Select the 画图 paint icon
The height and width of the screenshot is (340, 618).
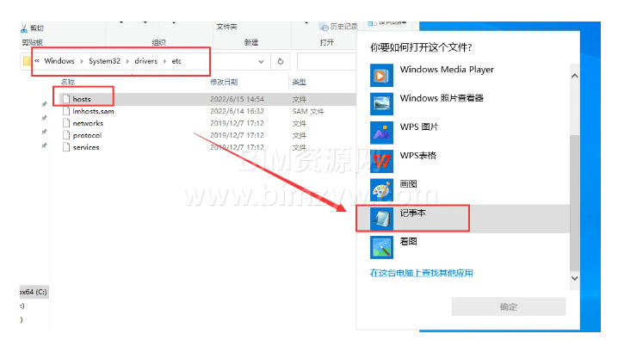[381, 190]
